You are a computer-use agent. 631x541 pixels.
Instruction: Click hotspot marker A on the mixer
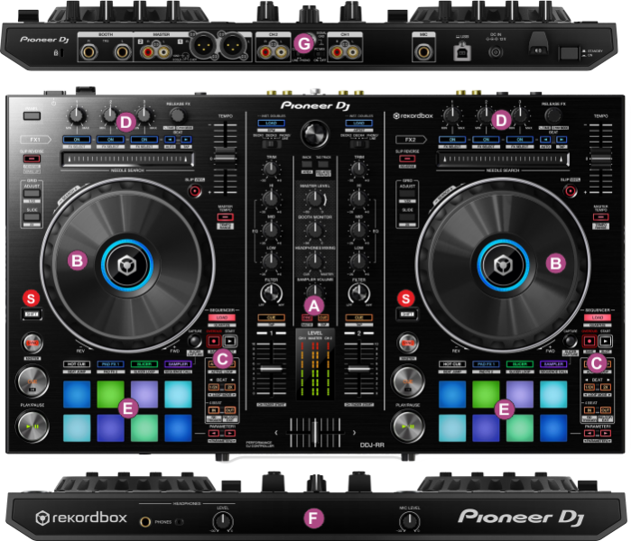coord(313,305)
